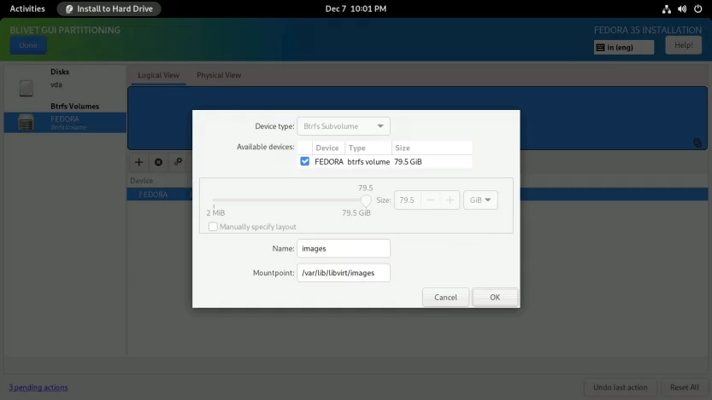Click the Reset All button
This screenshot has height=400, width=712.
pos(685,387)
